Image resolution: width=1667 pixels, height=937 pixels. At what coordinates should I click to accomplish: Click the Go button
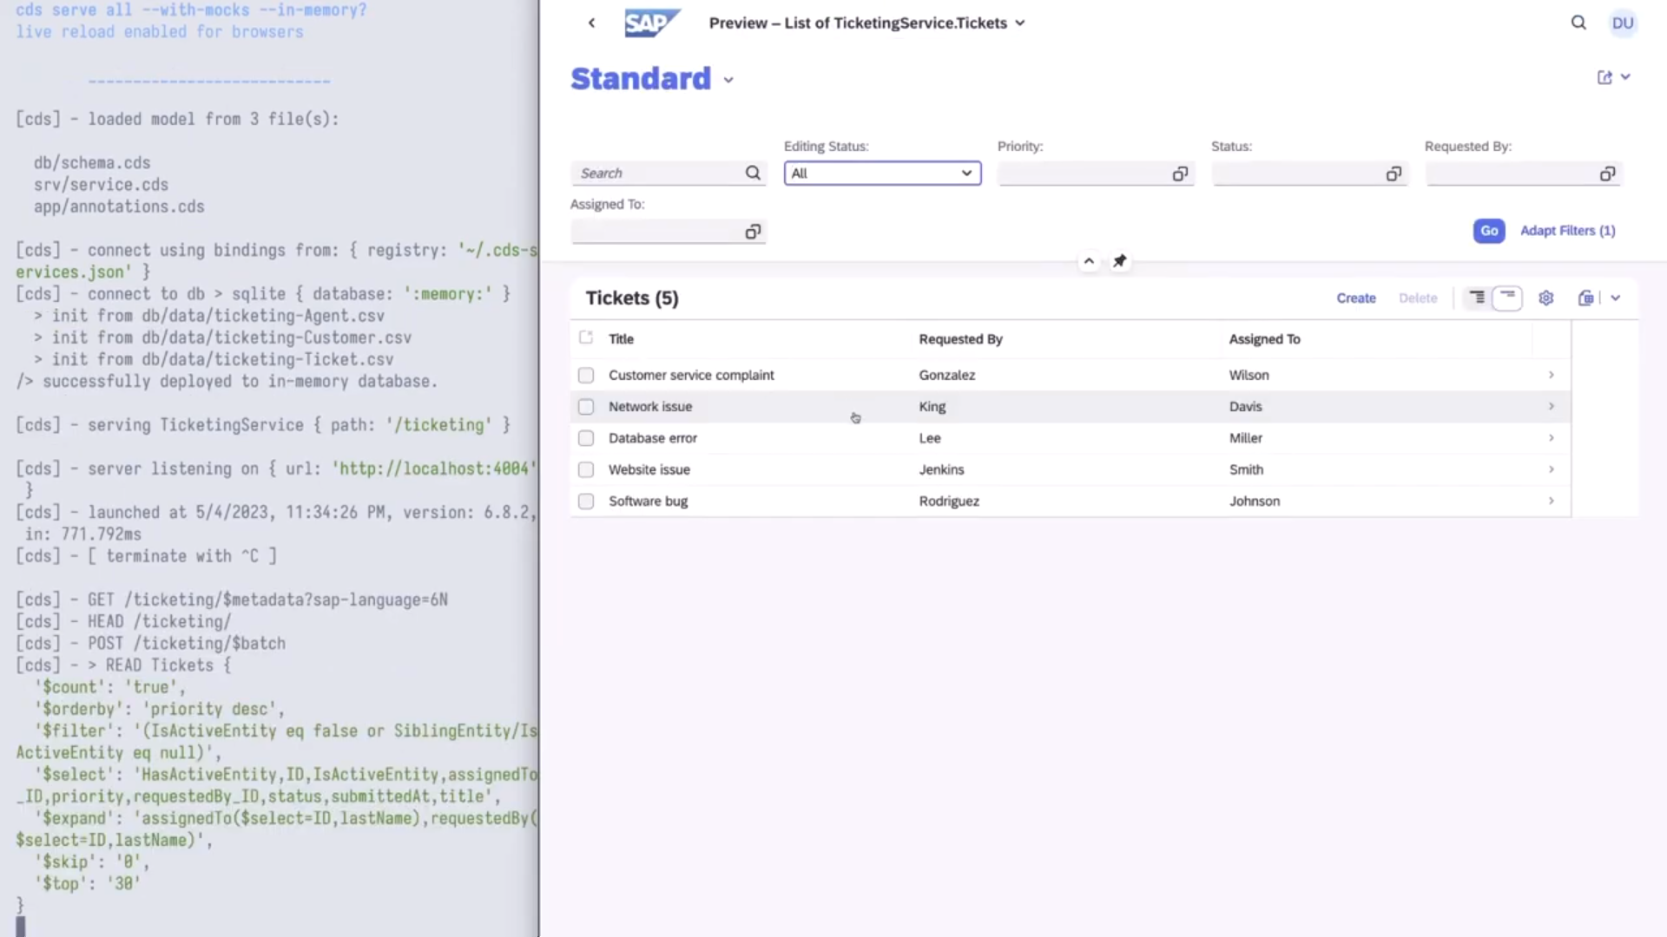1488,231
